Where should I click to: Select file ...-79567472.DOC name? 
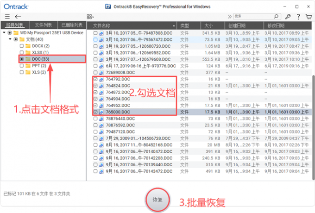click(139, 39)
